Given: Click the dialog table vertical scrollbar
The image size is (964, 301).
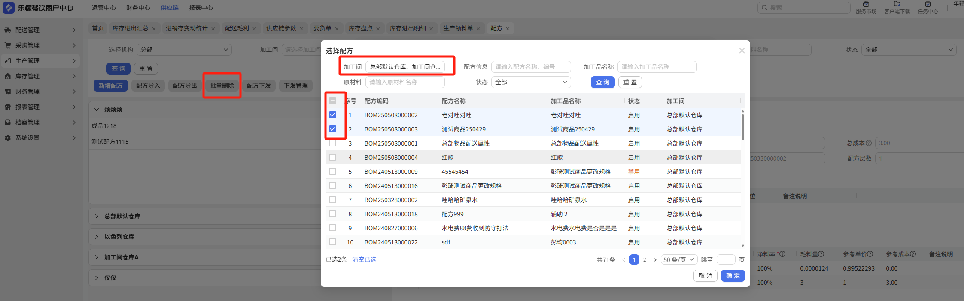Looking at the screenshot, I should click(x=742, y=127).
